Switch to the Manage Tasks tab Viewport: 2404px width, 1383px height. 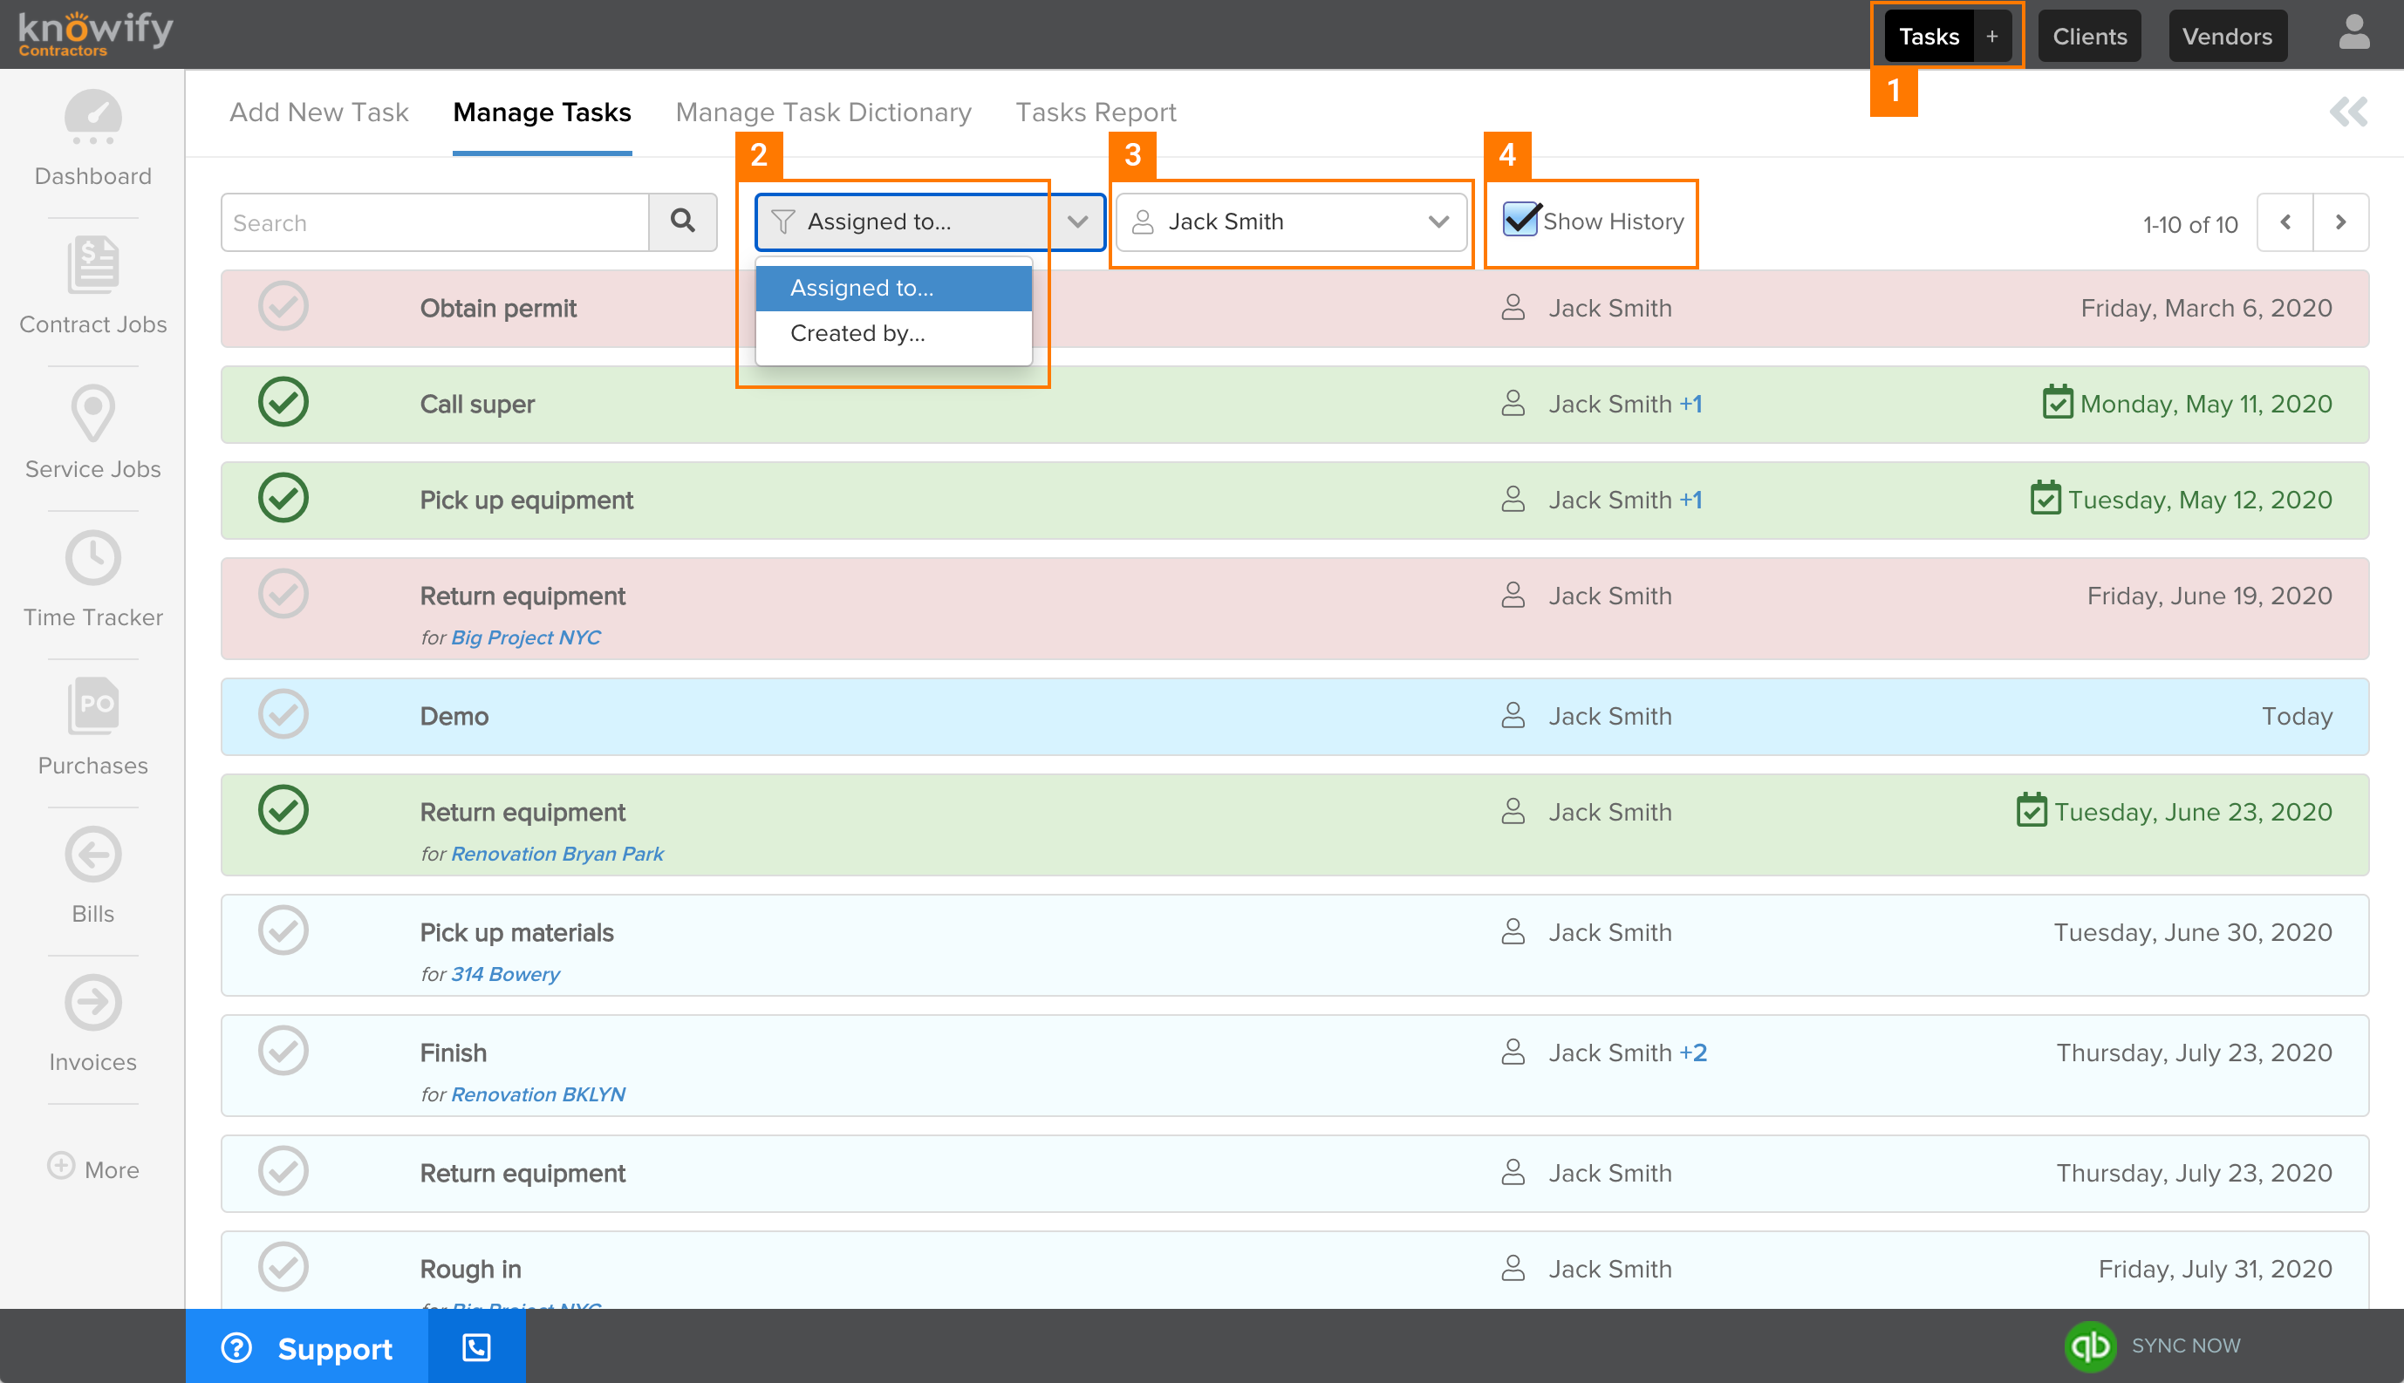(x=542, y=112)
